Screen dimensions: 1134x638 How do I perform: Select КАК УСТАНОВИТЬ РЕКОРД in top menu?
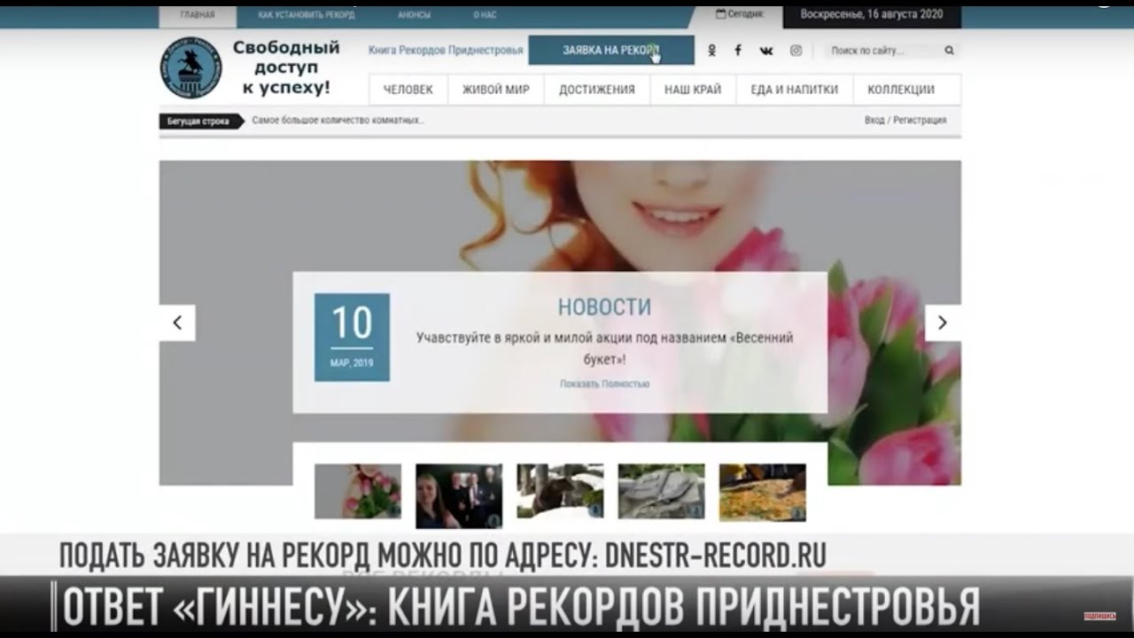click(307, 15)
